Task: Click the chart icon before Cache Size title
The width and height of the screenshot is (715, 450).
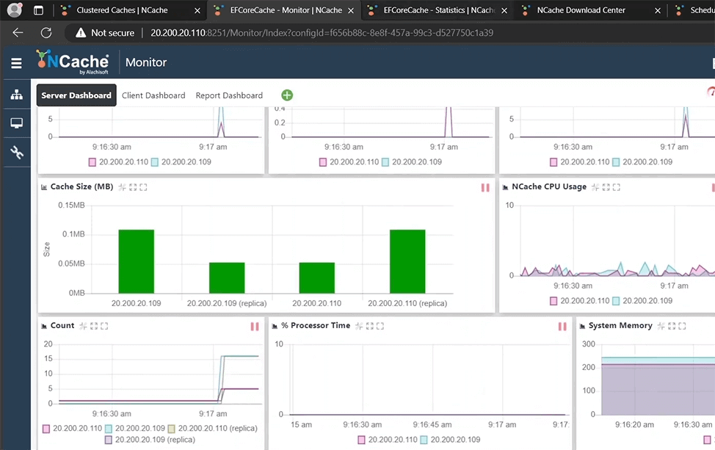Action: click(44, 187)
